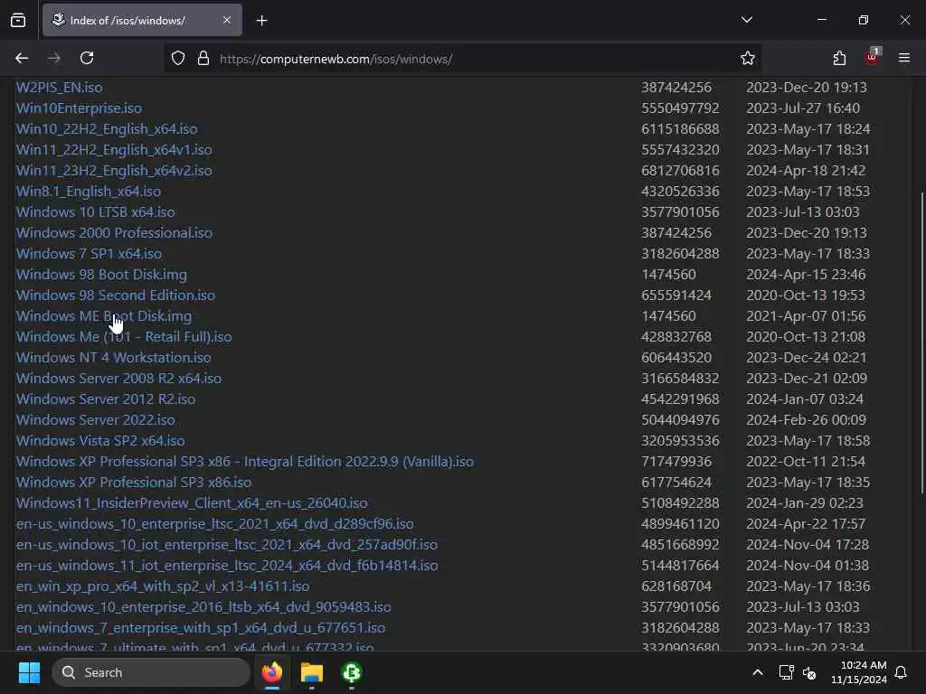Click the taskbar Search box
Image resolution: width=926 pixels, height=694 pixels.
click(151, 672)
